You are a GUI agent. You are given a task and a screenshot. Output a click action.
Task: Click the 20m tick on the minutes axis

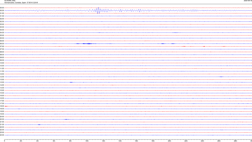pos(169,141)
